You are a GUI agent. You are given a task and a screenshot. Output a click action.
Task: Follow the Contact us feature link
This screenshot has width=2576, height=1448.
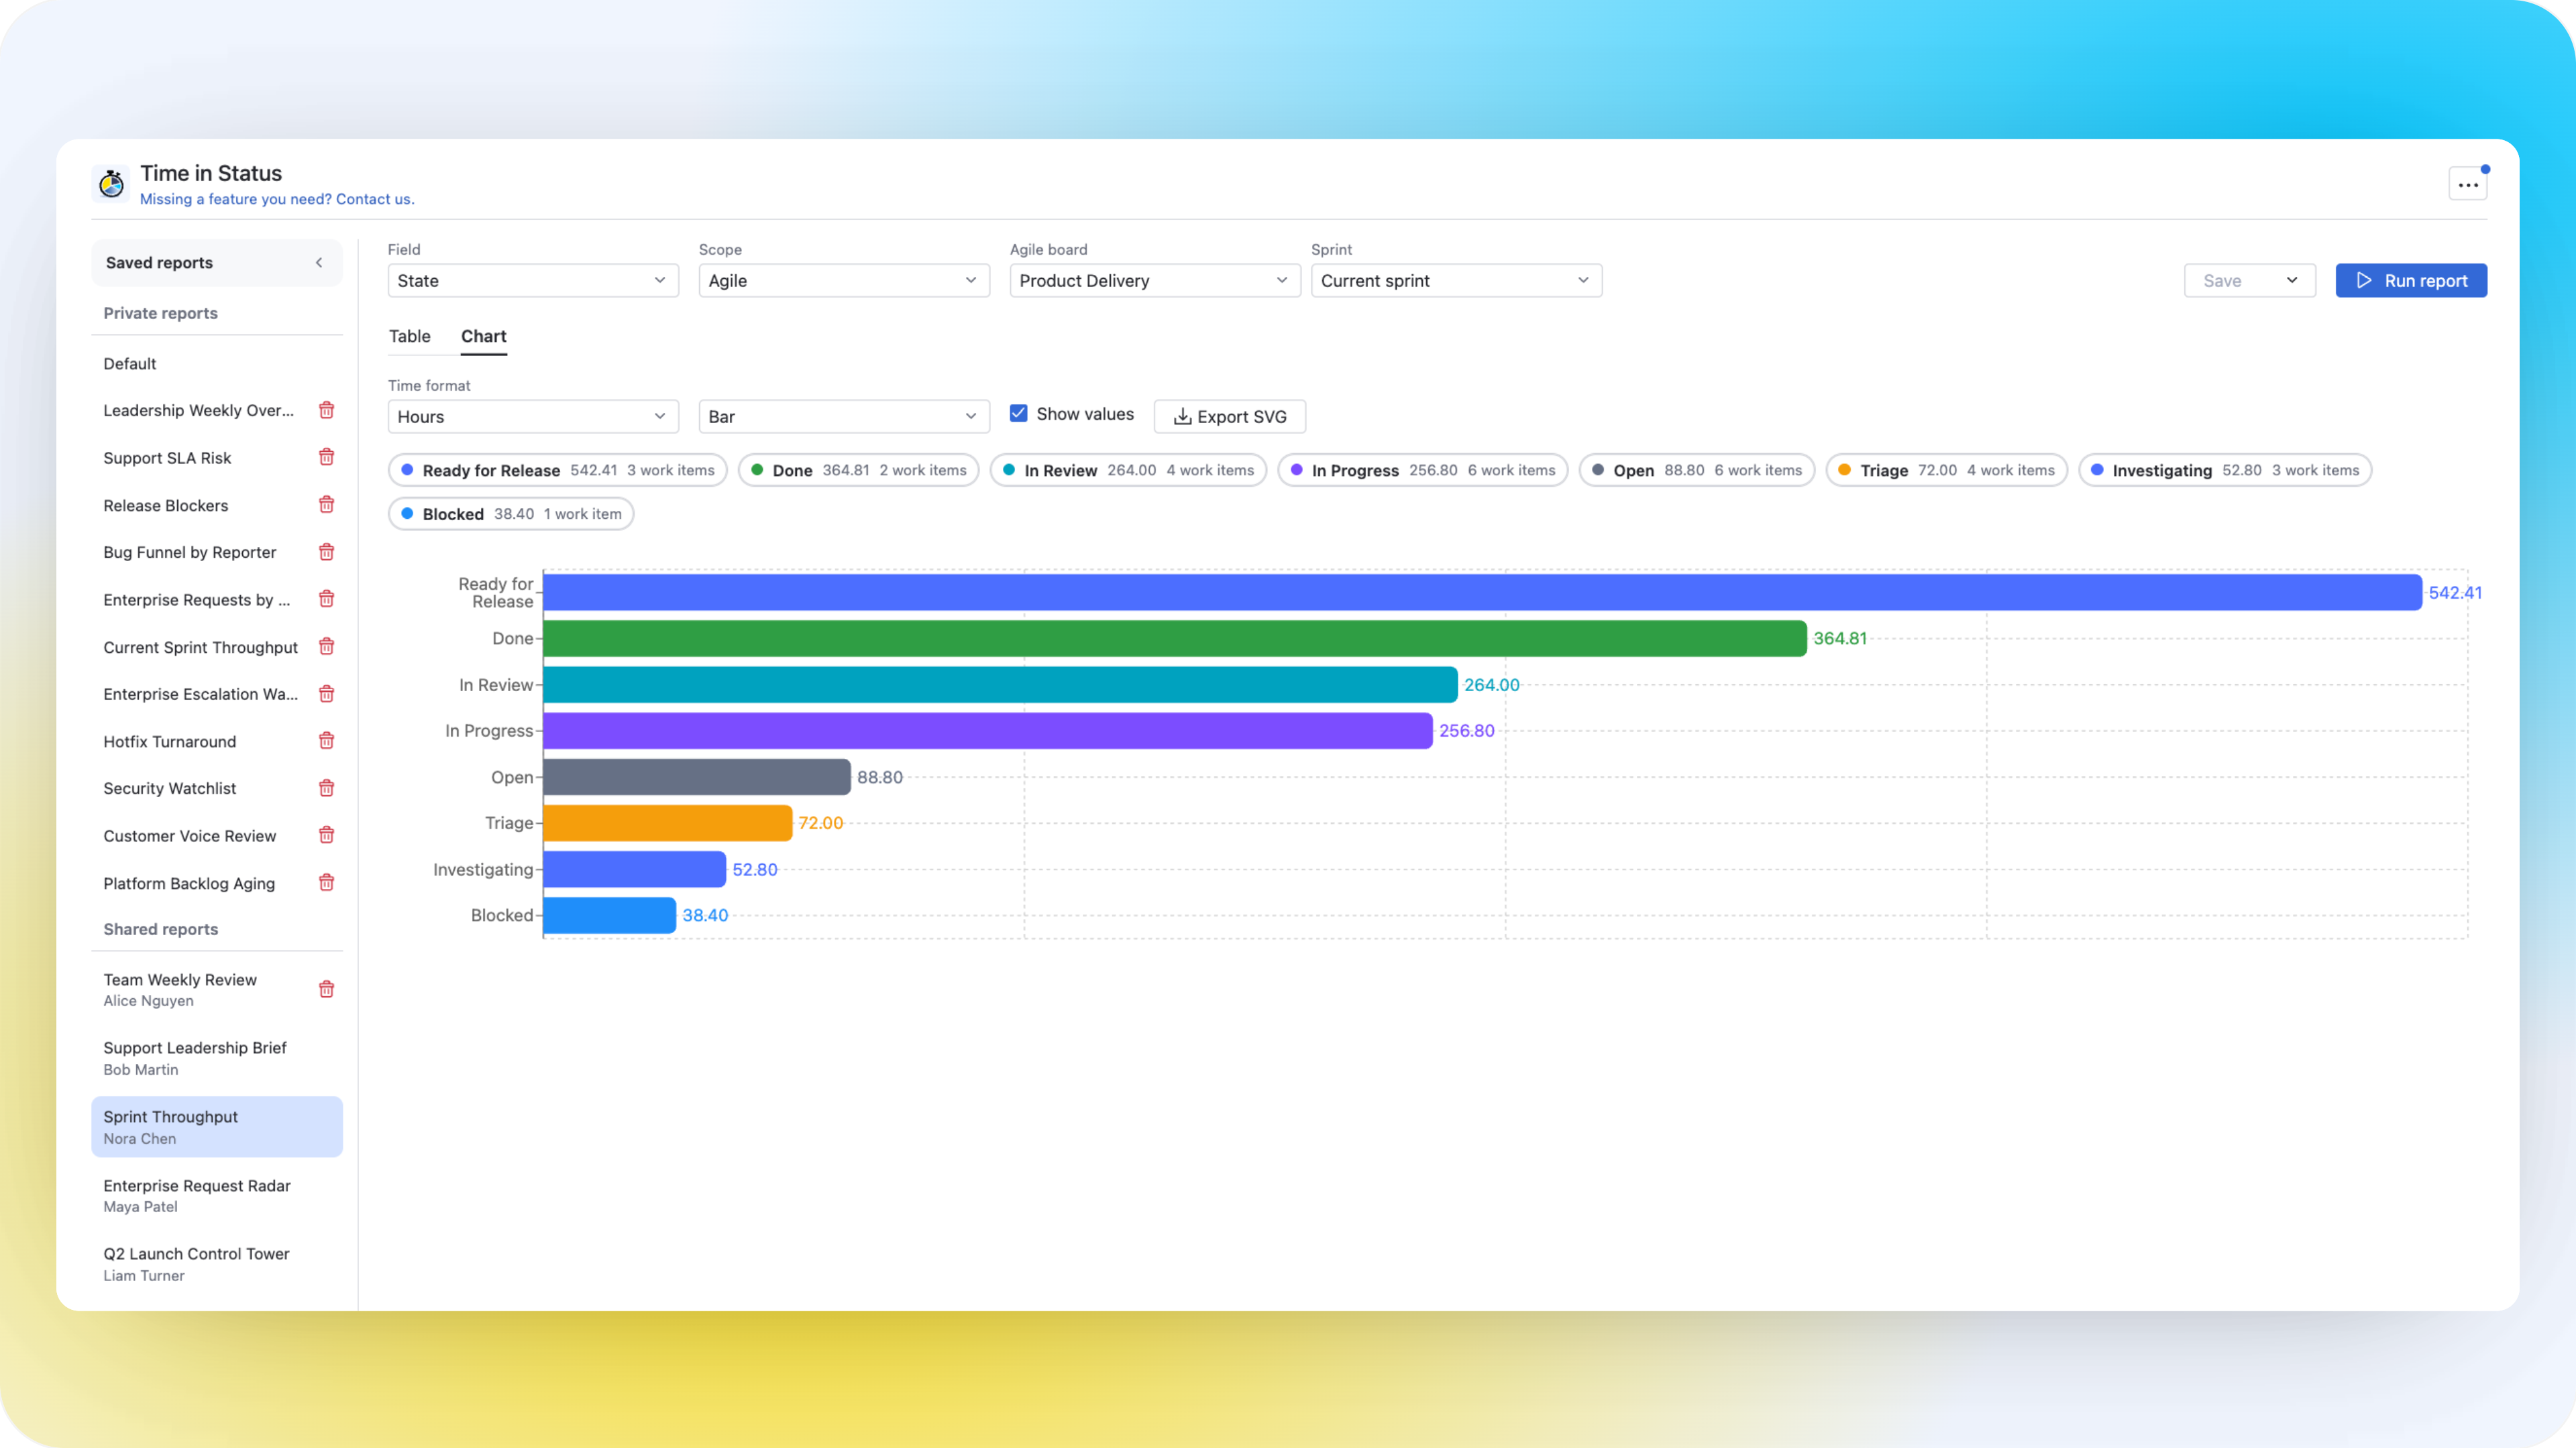(x=374, y=200)
